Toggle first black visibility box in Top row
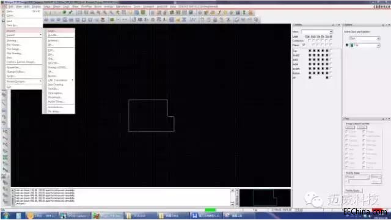 310,51
